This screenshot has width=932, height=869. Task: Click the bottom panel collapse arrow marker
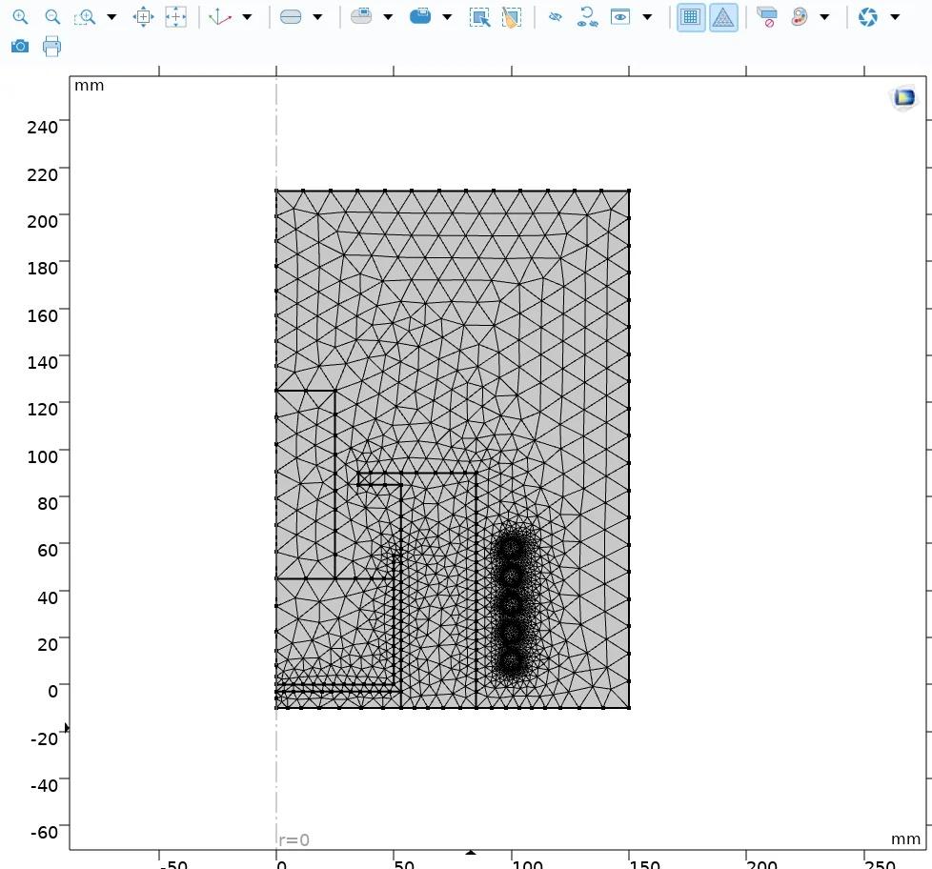pyautogui.click(x=470, y=852)
